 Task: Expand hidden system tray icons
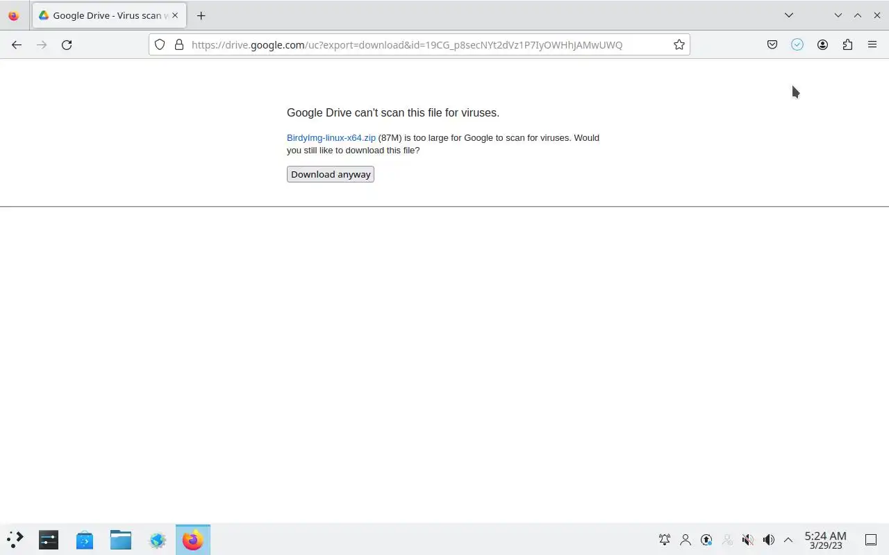click(788, 539)
